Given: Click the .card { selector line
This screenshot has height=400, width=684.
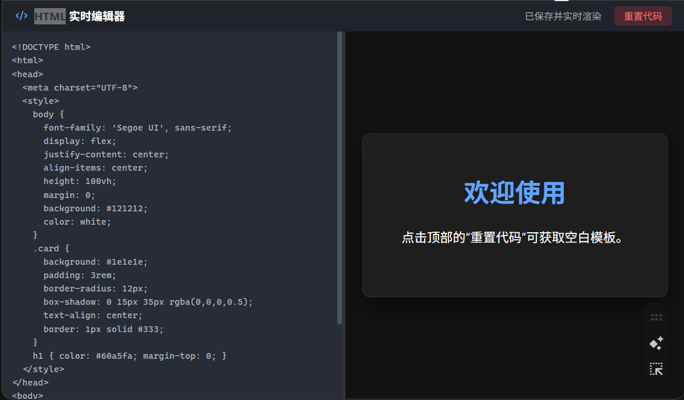Looking at the screenshot, I should click(x=51, y=248).
